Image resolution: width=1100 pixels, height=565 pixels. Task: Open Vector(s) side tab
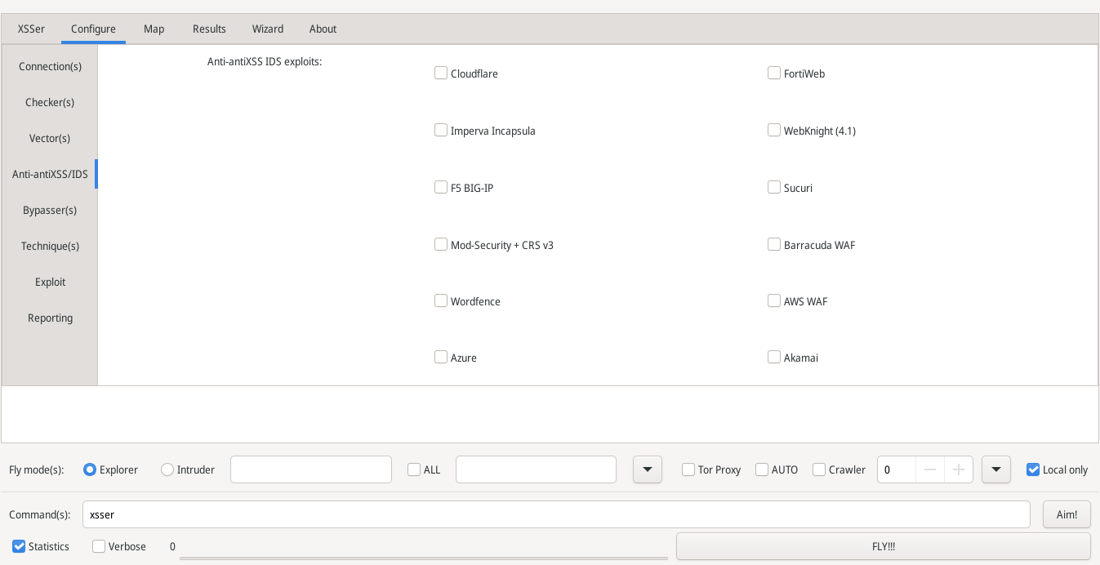coord(50,138)
